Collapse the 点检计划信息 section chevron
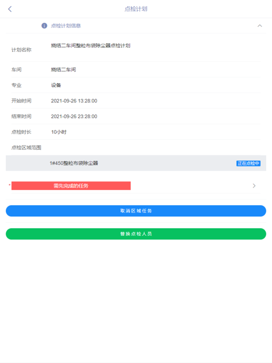Image resolution: width=272 pixels, height=363 pixels. pos(260,26)
